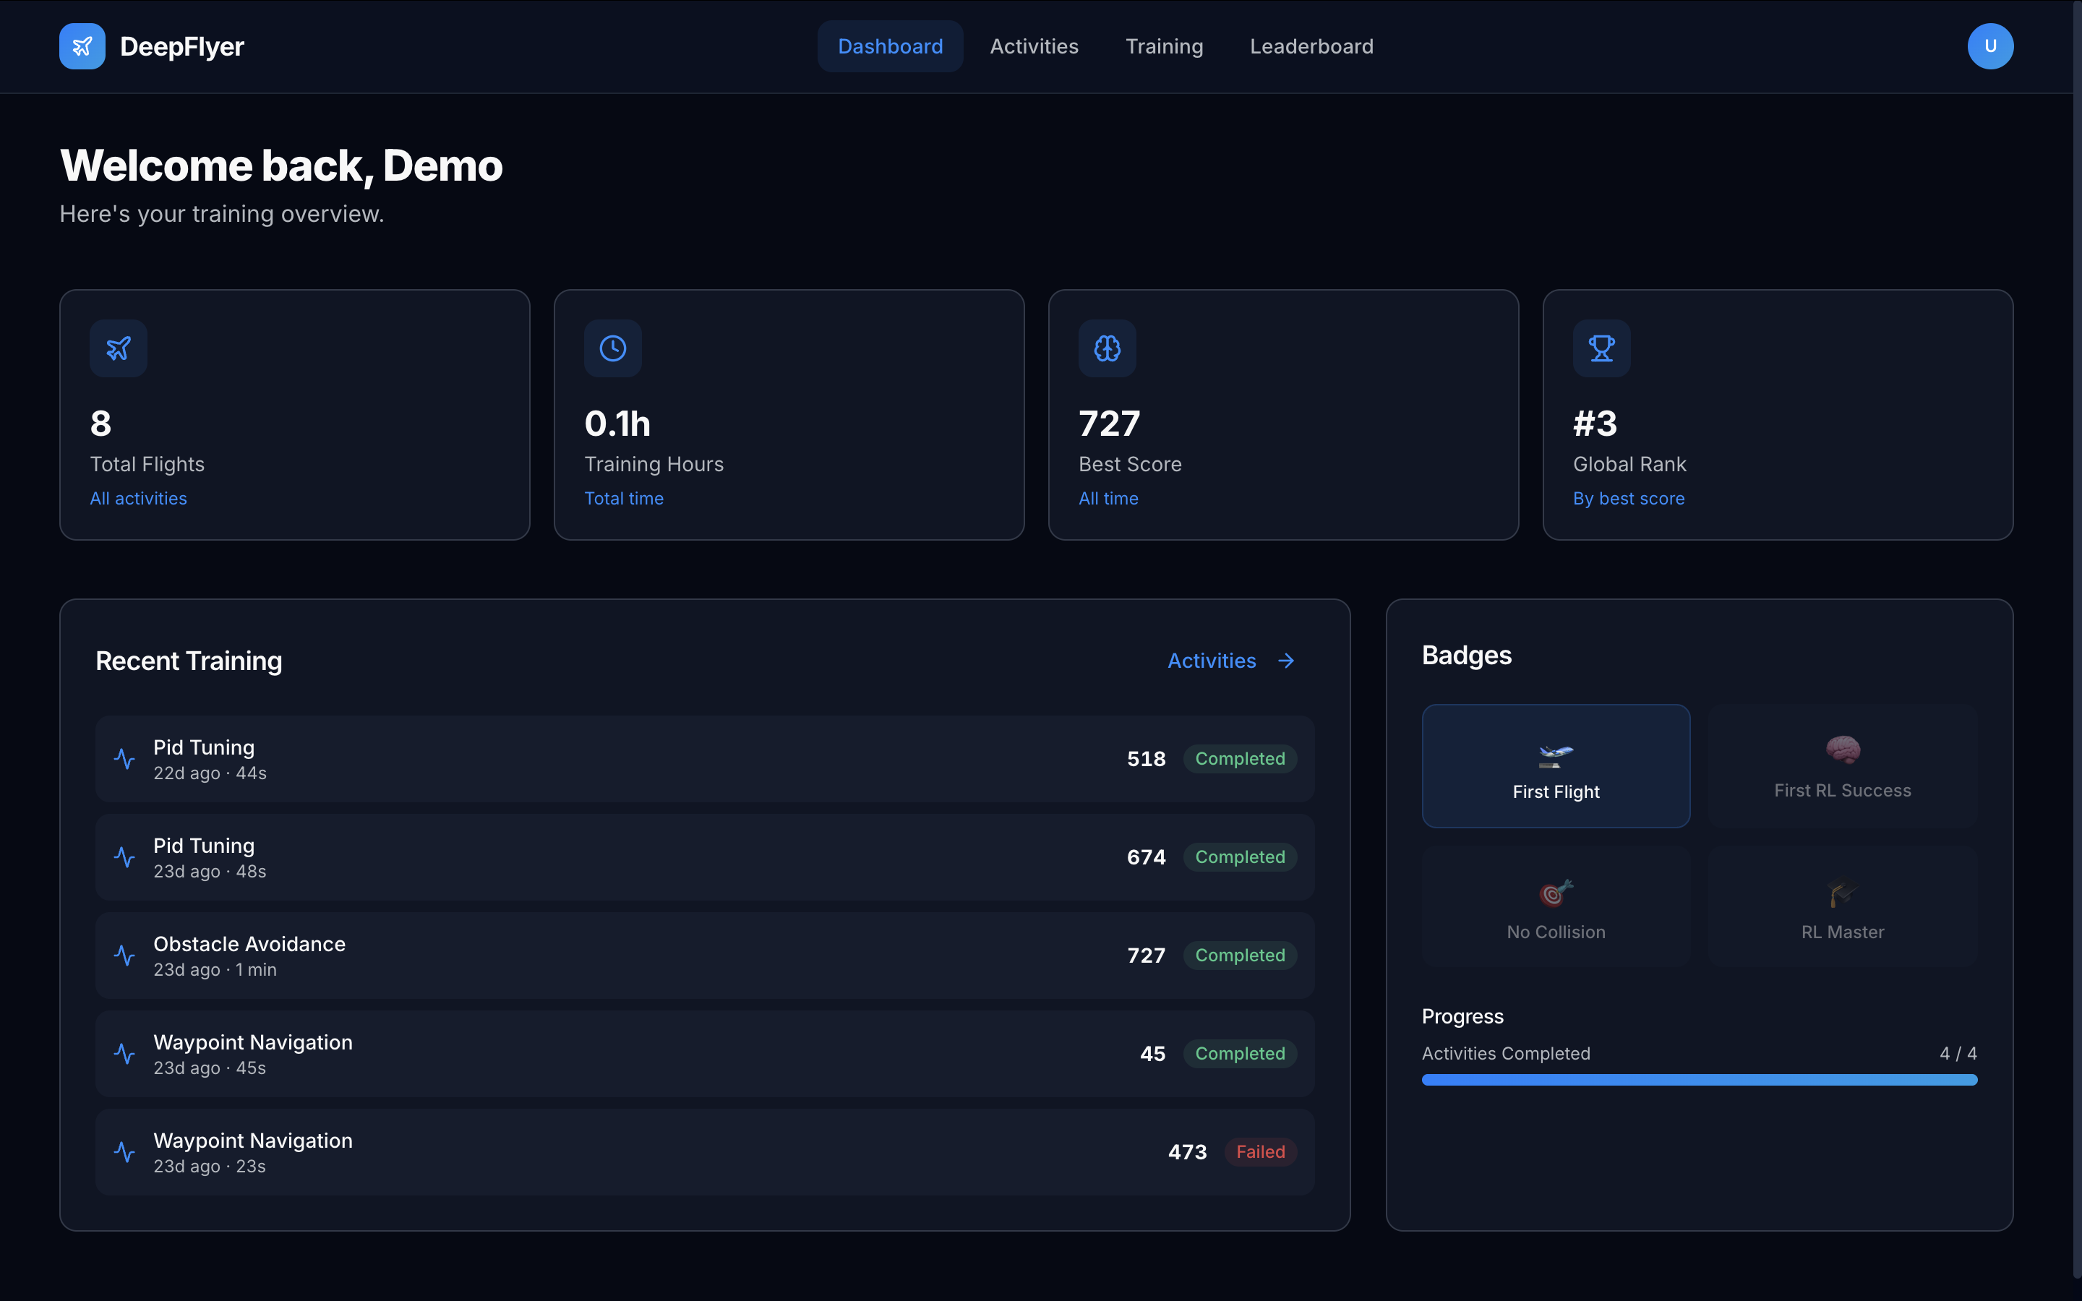Click Completed status on 518 Pid Tuning
This screenshot has height=1301, width=2082.
click(x=1240, y=759)
